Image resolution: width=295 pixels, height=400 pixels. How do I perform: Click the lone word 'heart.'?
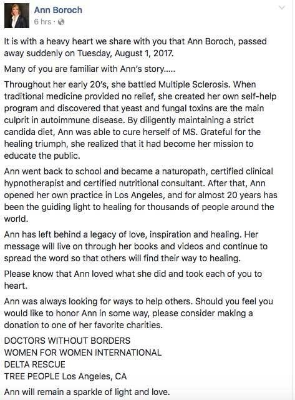(16, 286)
